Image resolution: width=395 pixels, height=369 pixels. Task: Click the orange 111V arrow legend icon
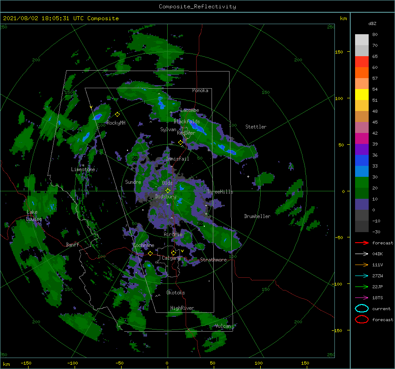[x=362, y=265]
